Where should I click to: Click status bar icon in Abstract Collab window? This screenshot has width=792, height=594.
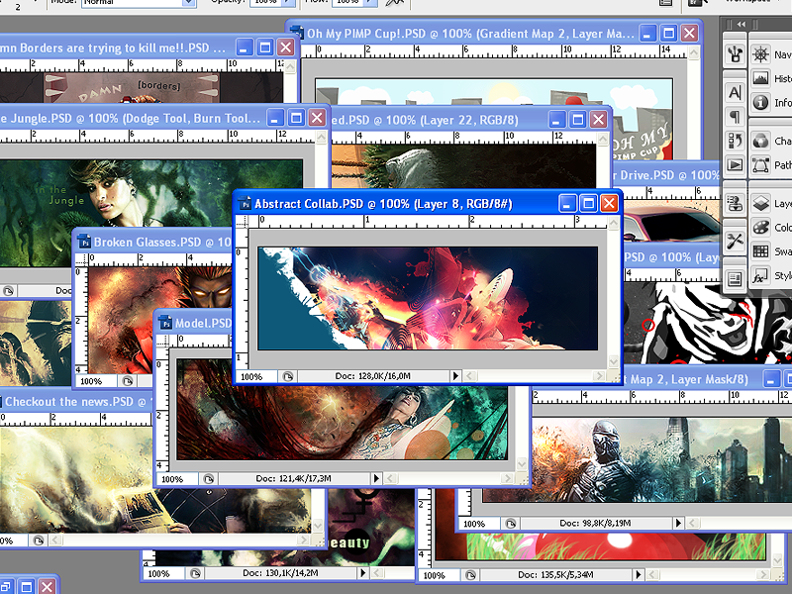click(288, 376)
